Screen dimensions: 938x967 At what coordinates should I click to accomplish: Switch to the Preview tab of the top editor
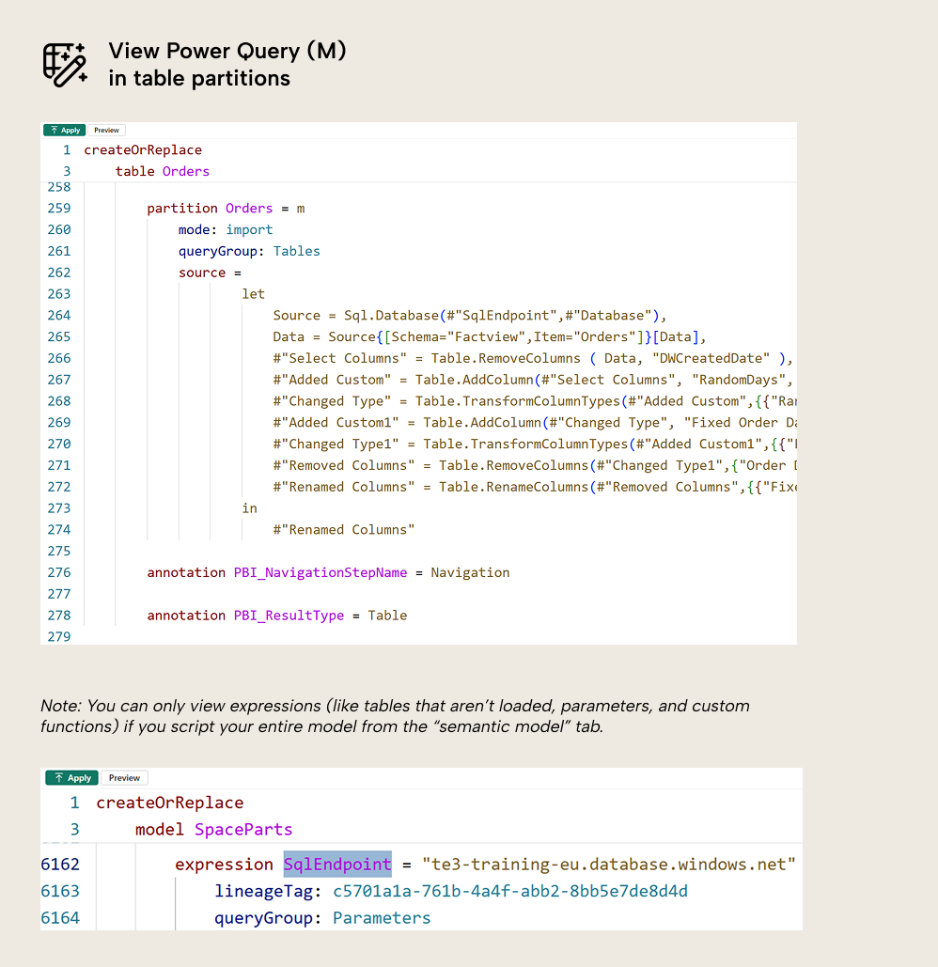106,130
